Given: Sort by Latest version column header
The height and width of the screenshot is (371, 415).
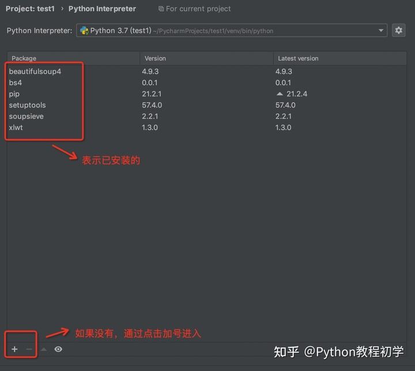Looking at the screenshot, I should pyautogui.click(x=340, y=58).
